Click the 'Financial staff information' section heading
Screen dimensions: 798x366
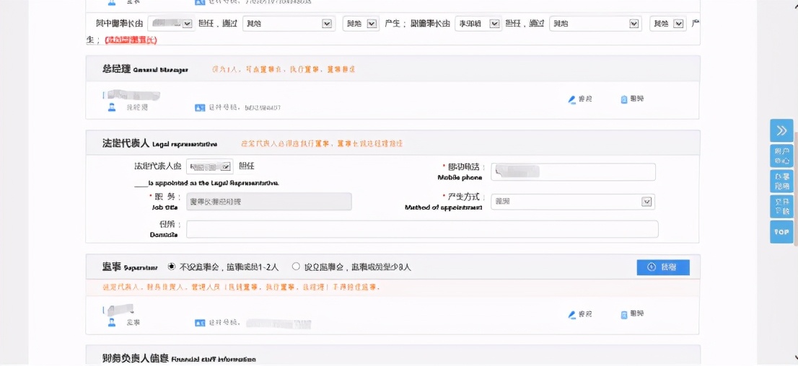pos(179,359)
